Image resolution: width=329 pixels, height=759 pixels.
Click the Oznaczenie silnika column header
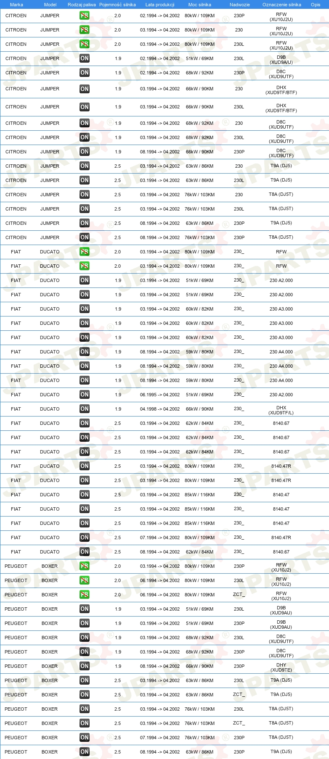click(x=282, y=5)
